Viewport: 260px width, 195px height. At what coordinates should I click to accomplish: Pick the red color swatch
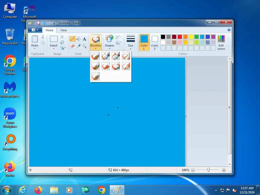(180, 37)
